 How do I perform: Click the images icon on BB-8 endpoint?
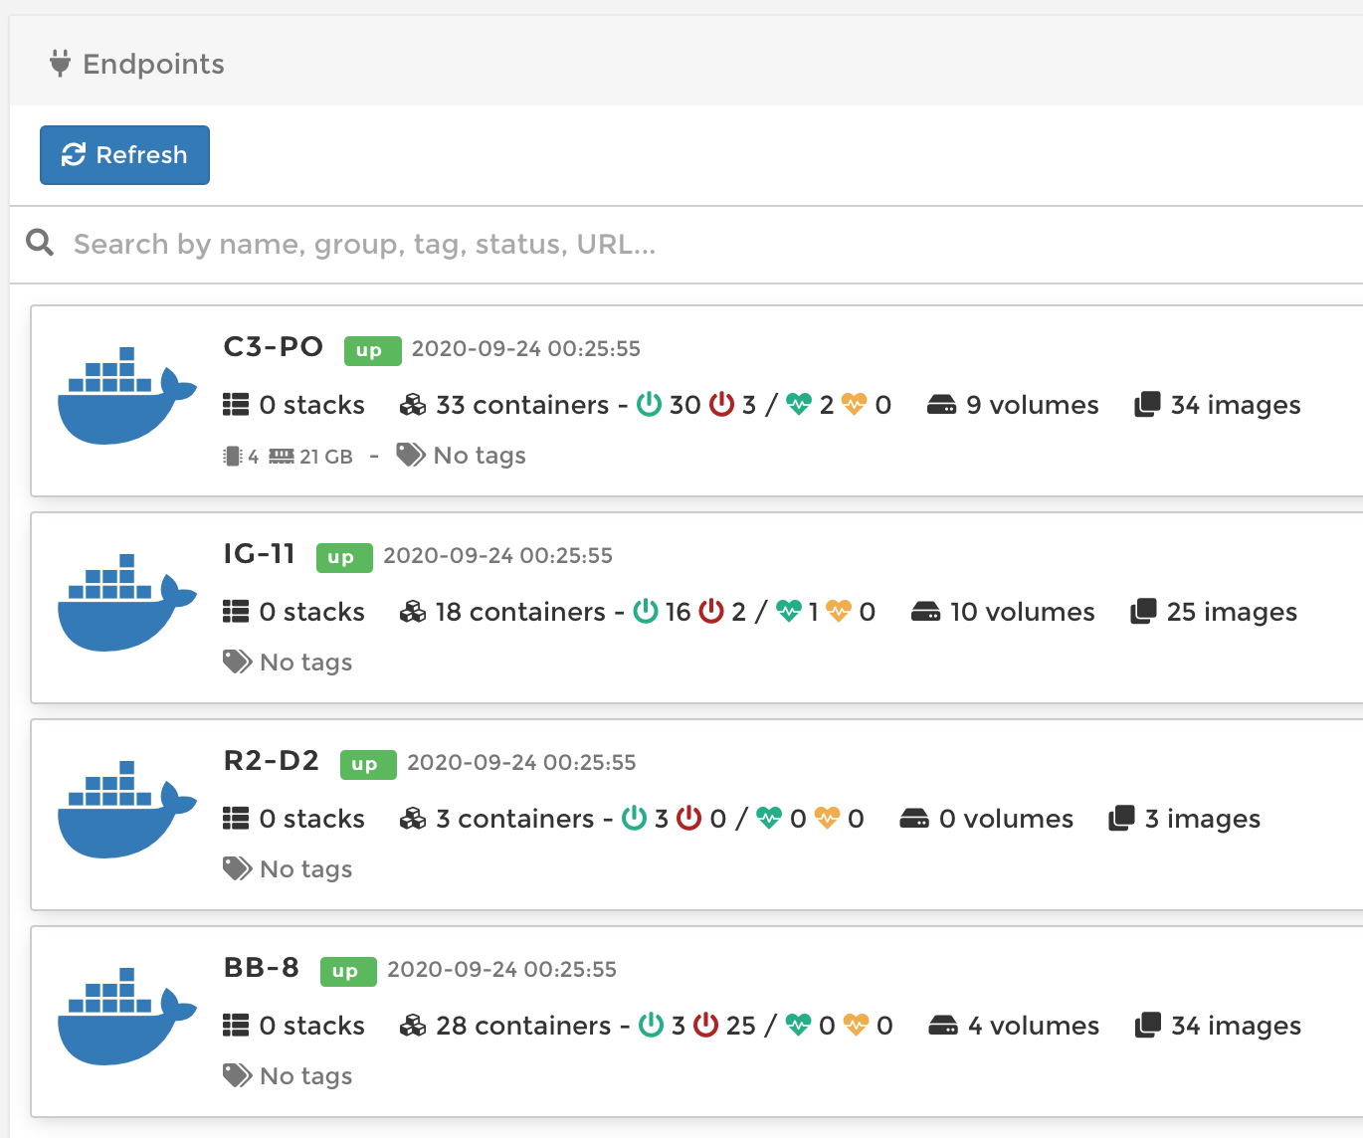(x=1150, y=1025)
